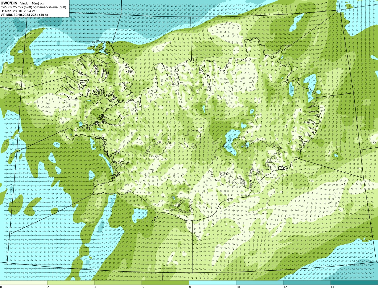Click the legend scale label "10"

click(238, 287)
